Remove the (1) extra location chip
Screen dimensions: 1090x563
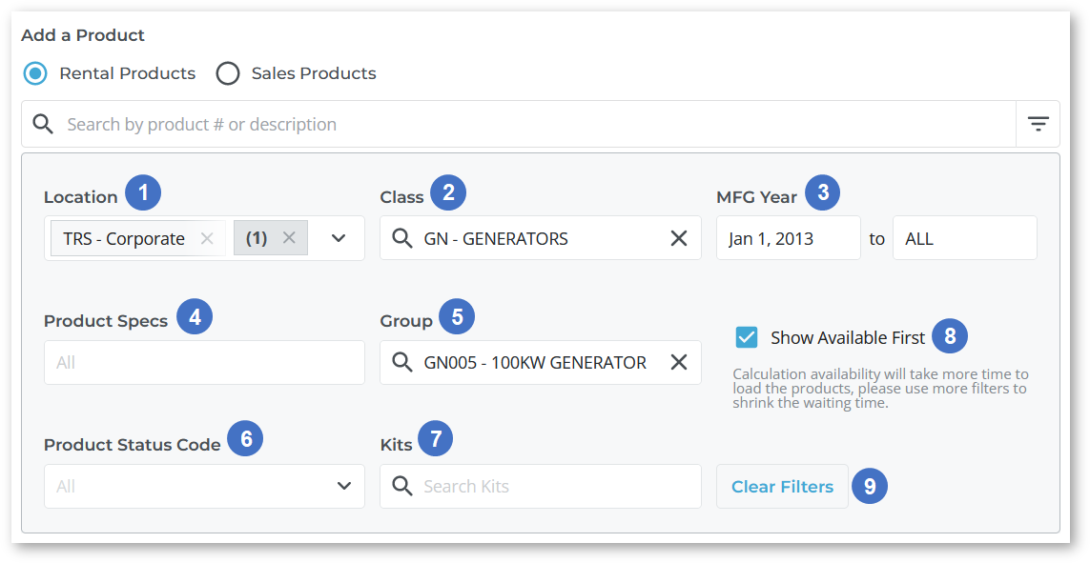coord(289,237)
